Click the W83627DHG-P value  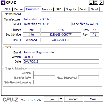pyautogui.click(x=61, y=40)
